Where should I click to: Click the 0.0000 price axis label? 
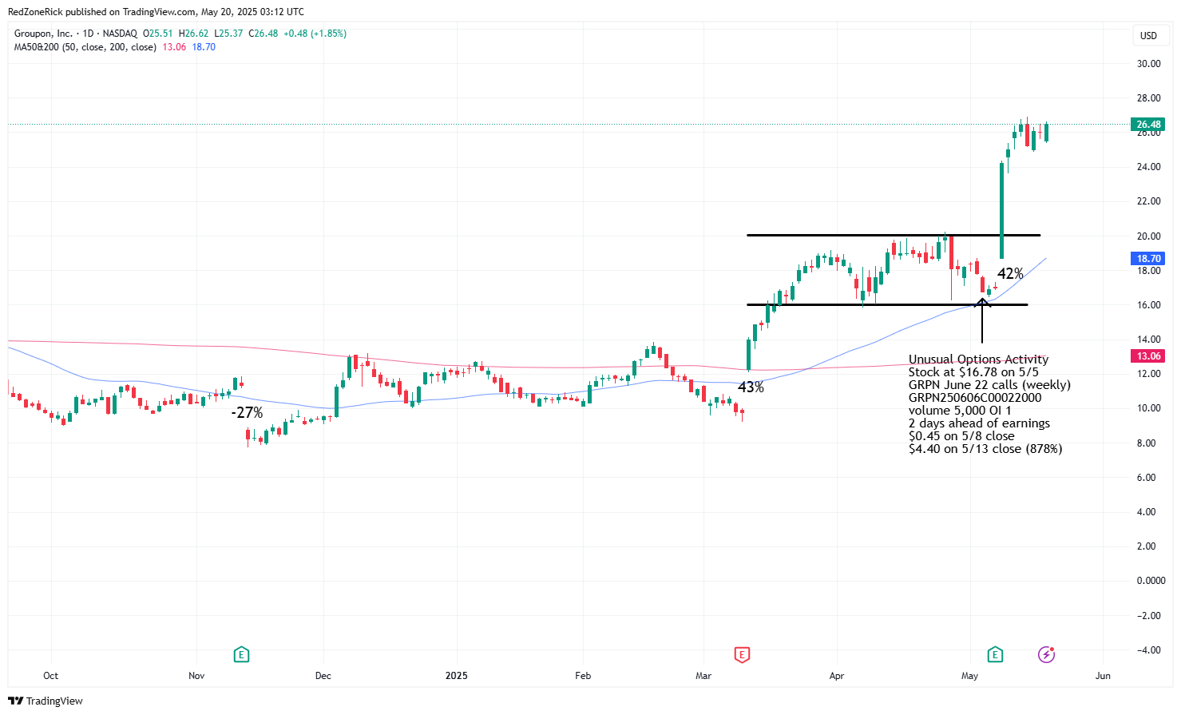(x=1151, y=581)
